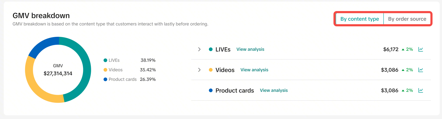Screen dimensions: 442x119
Task: Open the trend chart icon for Videos
Action: coord(421,70)
